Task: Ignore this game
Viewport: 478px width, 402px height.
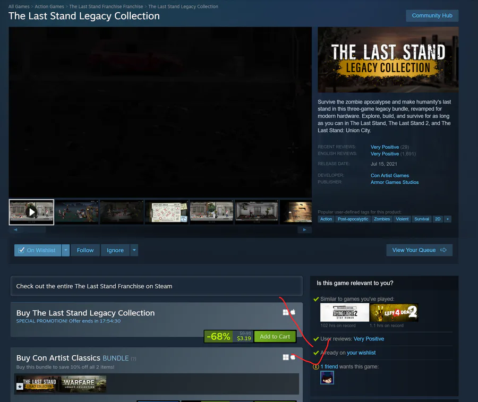Action: coord(115,250)
